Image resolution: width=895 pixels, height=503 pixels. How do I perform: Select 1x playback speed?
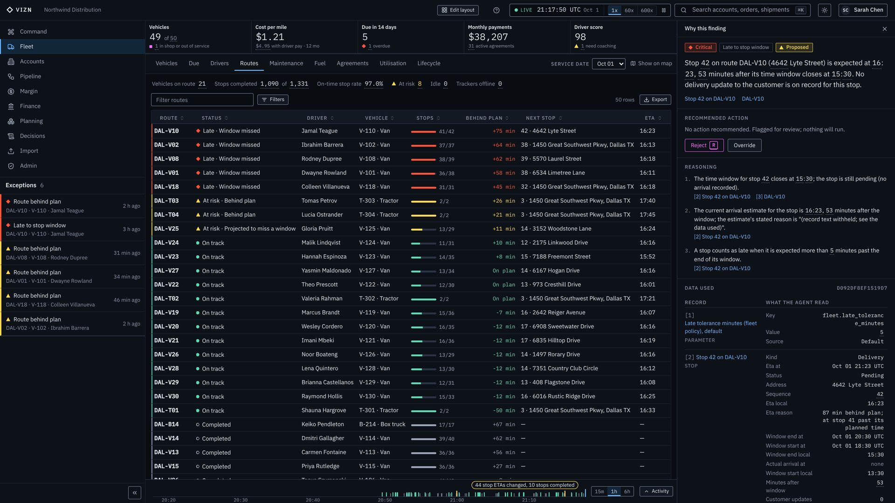coord(614,10)
